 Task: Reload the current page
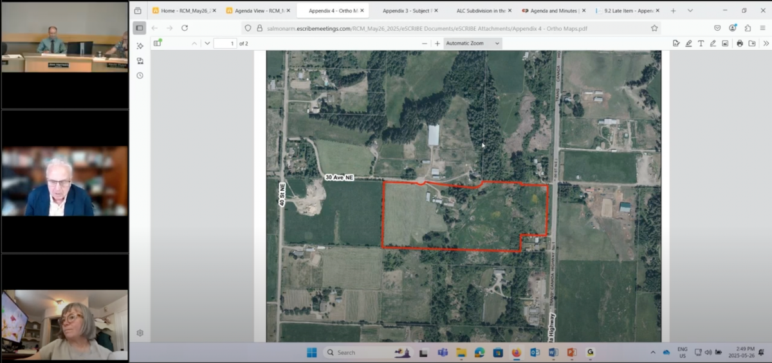185,28
